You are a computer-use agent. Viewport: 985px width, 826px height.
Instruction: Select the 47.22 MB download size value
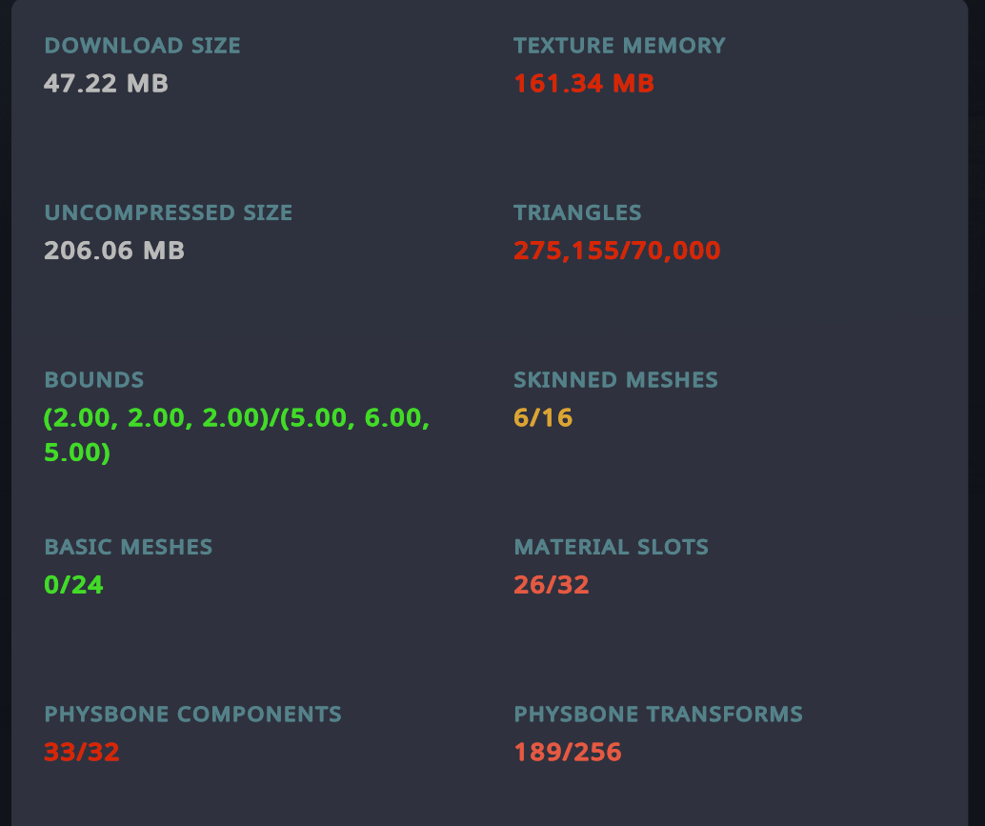106,83
